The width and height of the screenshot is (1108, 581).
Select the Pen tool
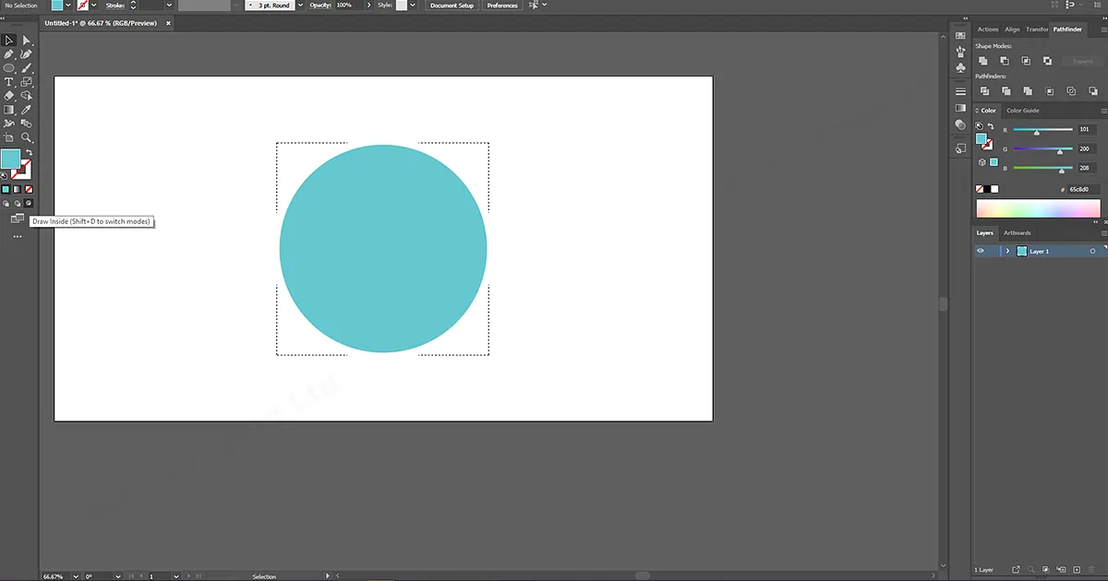pyautogui.click(x=8, y=53)
